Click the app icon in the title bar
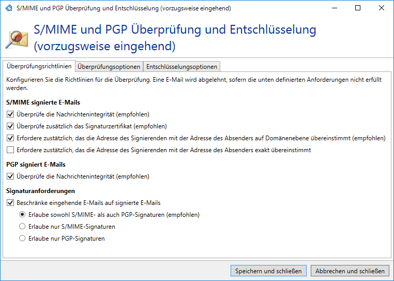This screenshot has height=281, width=394. click(9, 8)
